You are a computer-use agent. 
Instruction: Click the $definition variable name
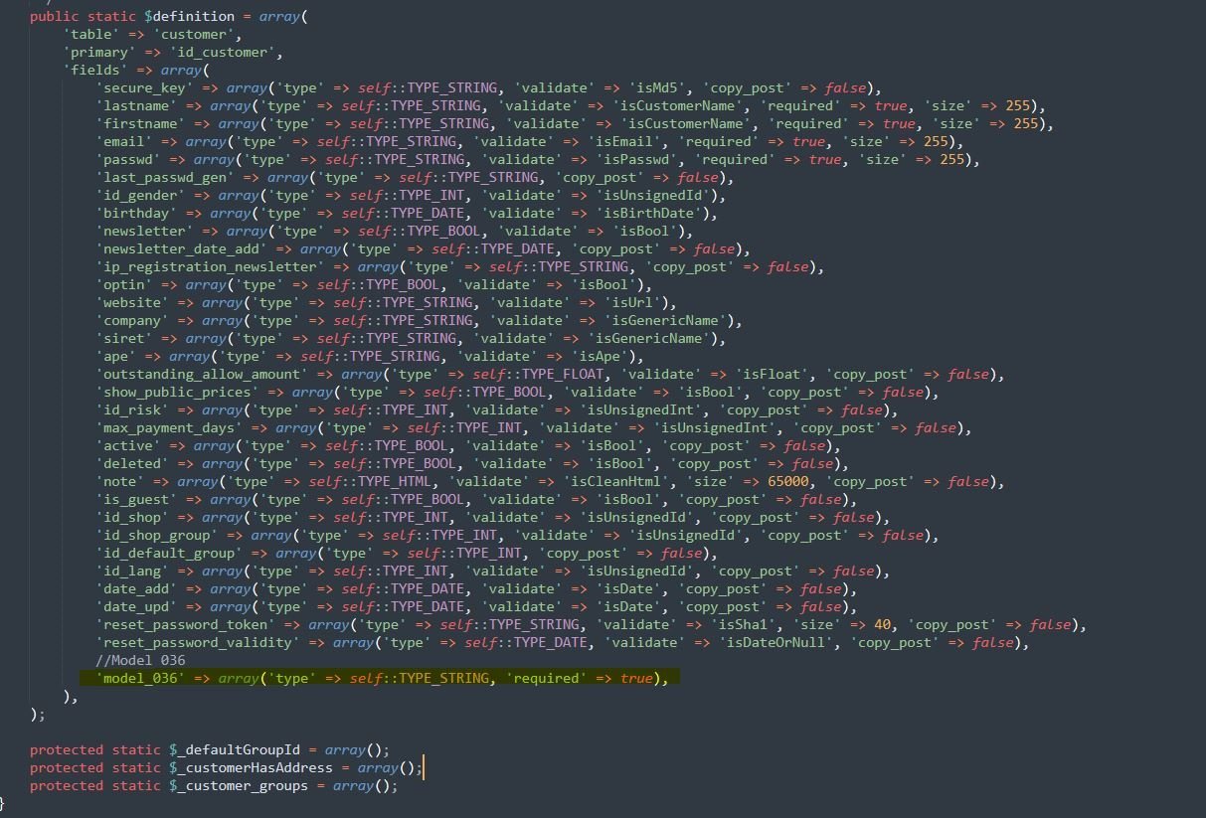pyautogui.click(x=190, y=16)
